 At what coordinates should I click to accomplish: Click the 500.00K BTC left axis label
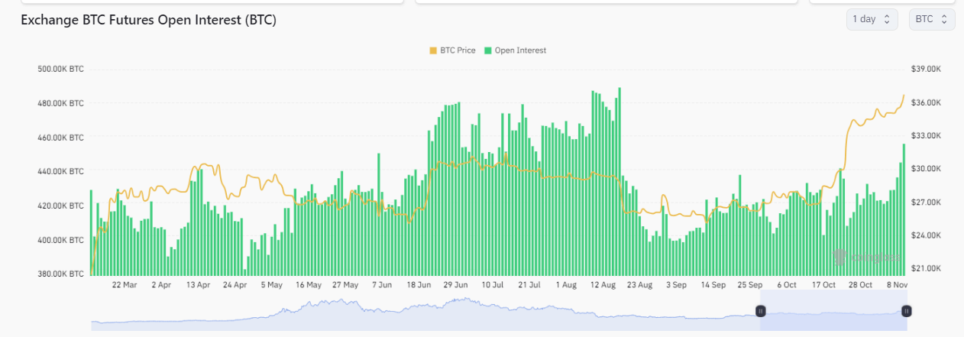click(60, 69)
